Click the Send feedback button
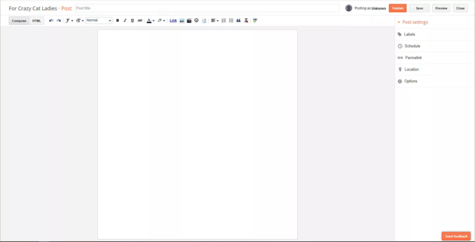This screenshot has width=475, height=242. click(456, 236)
